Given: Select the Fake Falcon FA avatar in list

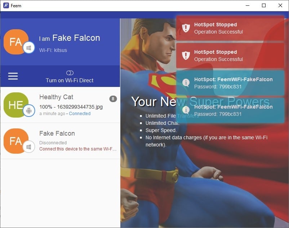Looking at the screenshot, I should [x=15, y=141].
